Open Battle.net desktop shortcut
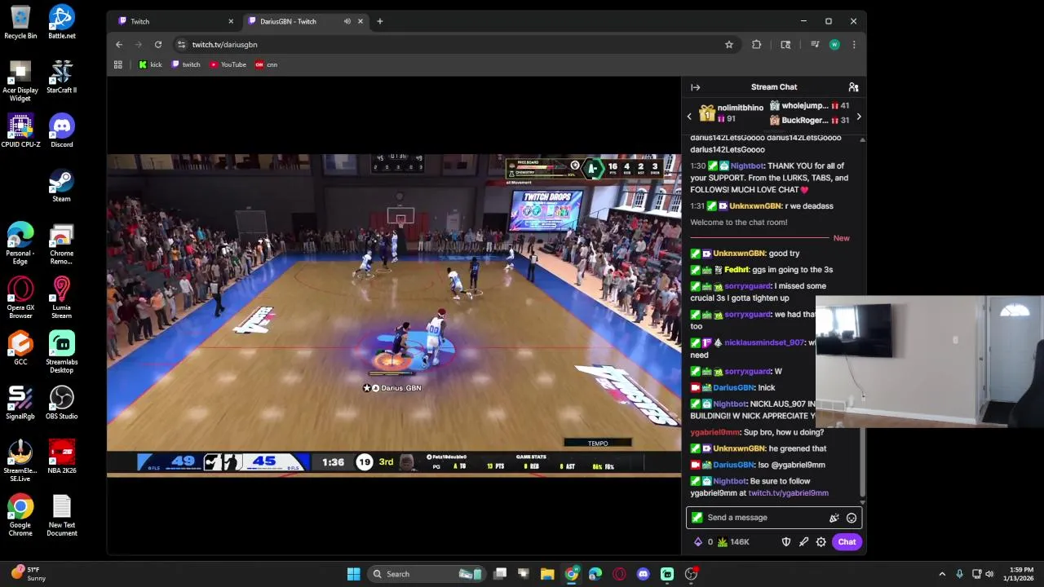Image resolution: width=1044 pixels, height=587 pixels. click(61, 22)
